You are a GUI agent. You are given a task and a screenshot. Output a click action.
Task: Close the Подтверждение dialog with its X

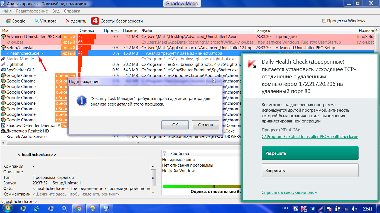coord(214,81)
